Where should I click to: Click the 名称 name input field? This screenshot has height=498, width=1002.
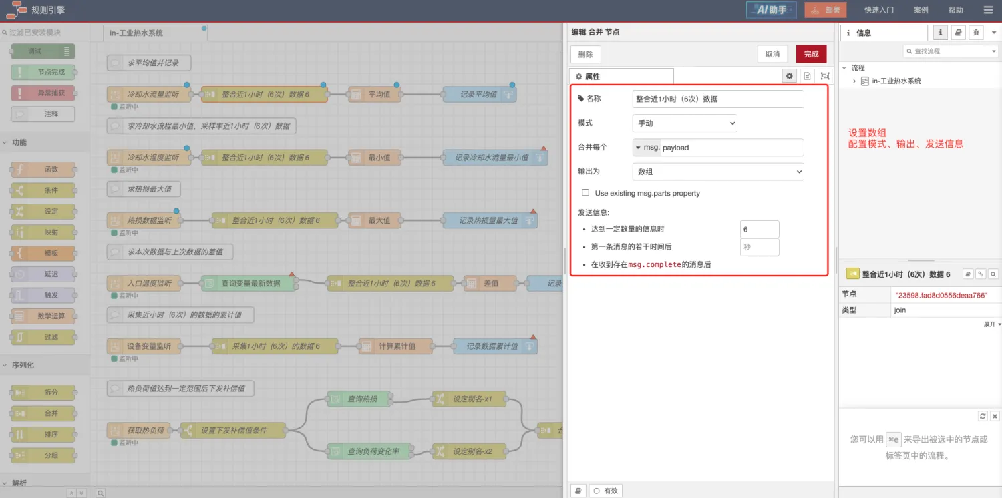tap(717, 99)
